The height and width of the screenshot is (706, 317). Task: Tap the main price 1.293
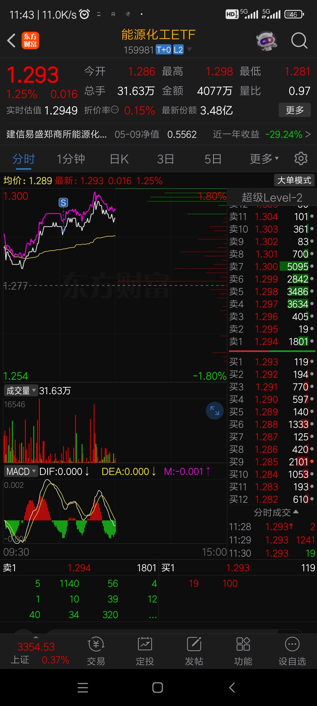33,75
